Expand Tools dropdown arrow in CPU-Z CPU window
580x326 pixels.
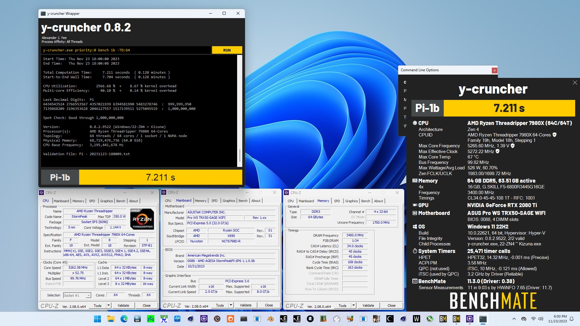pyautogui.click(x=108, y=305)
